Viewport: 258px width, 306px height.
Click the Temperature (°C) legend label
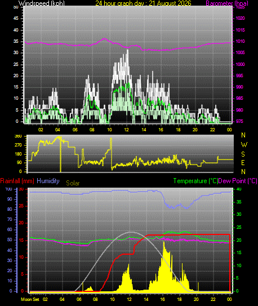pos(195,181)
